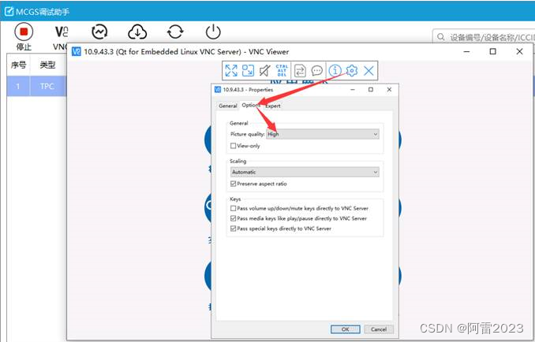
Task: Click the X disconnect icon in VNC toolbar
Action: [x=369, y=70]
